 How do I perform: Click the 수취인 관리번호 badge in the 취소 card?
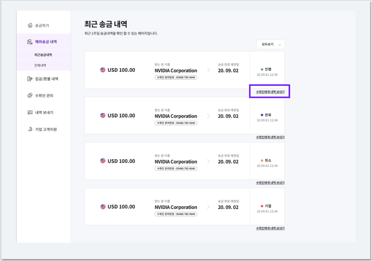[176, 169]
